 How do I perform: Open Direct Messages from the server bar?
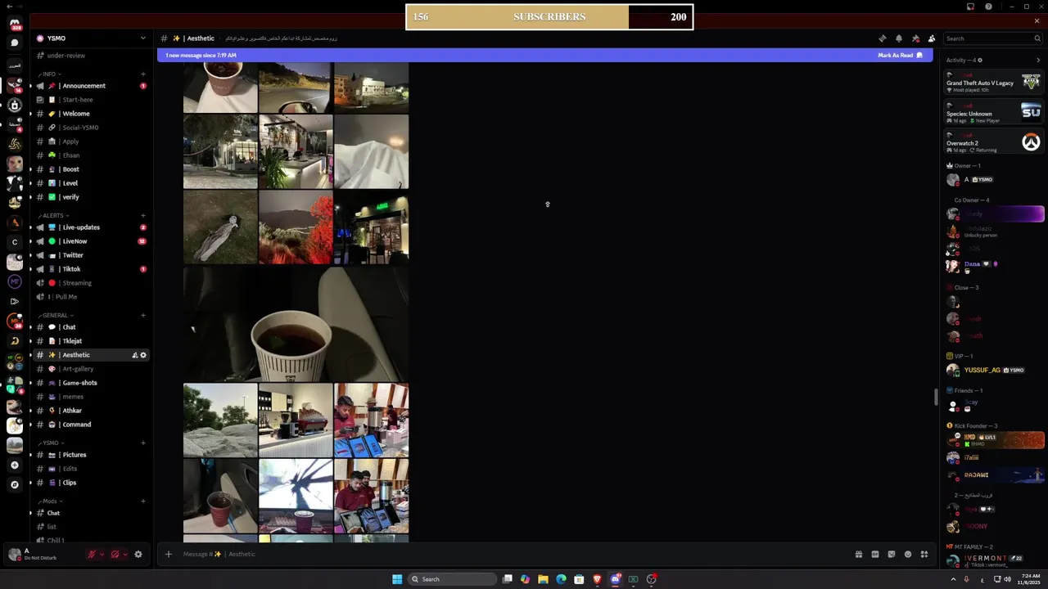[x=15, y=24]
